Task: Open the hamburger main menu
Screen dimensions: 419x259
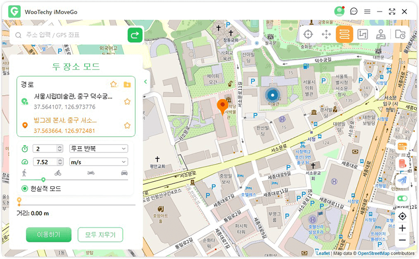Action: [367, 11]
